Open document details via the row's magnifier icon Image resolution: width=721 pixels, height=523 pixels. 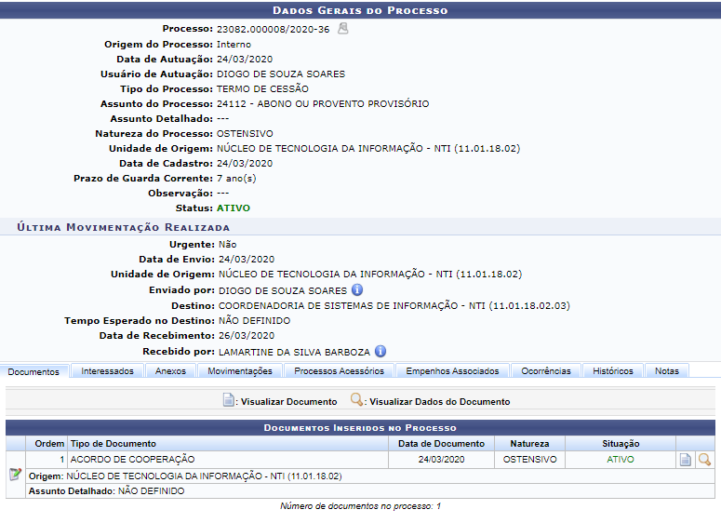click(x=704, y=460)
